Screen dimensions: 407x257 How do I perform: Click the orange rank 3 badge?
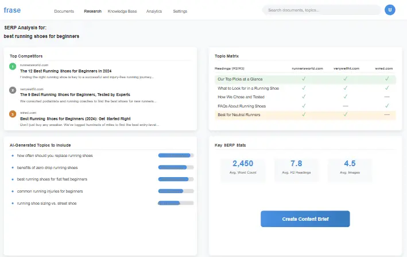13,114
